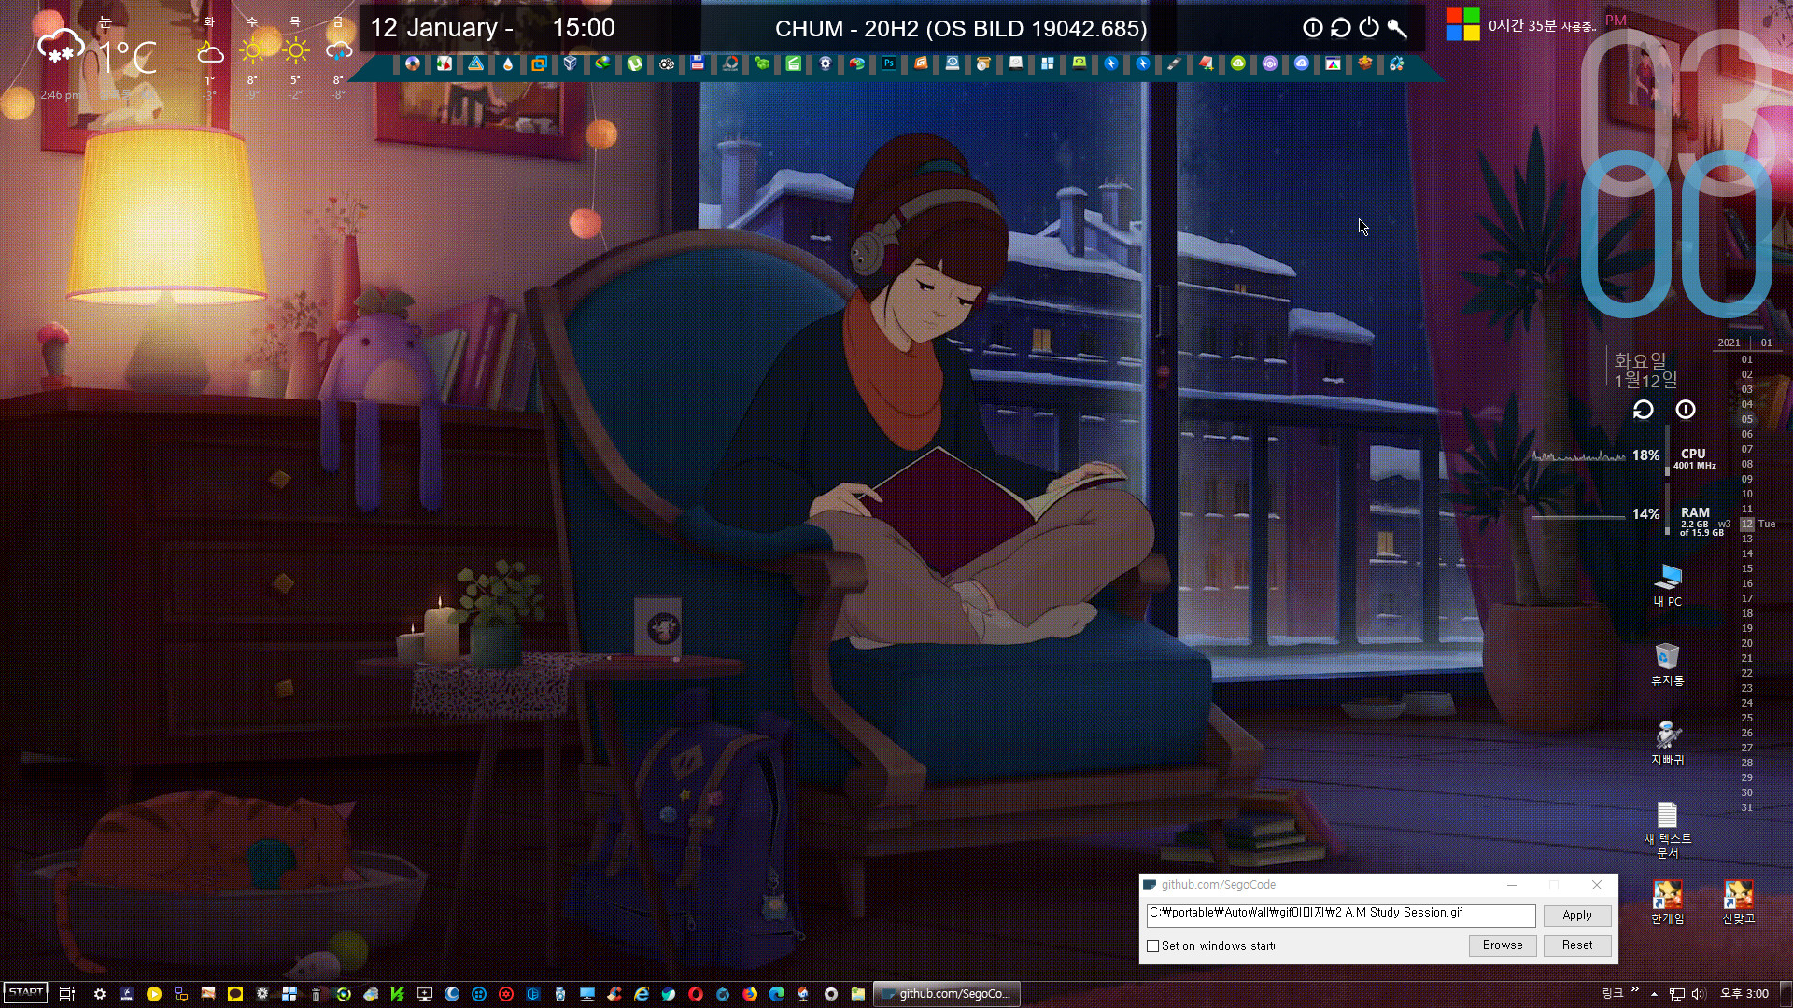Click the 3D cube icon in top dock

571,63
